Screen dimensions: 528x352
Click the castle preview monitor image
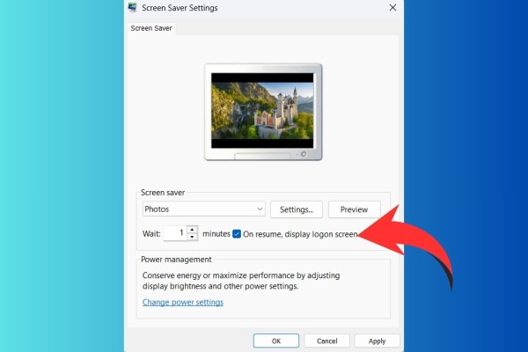(264, 110)
